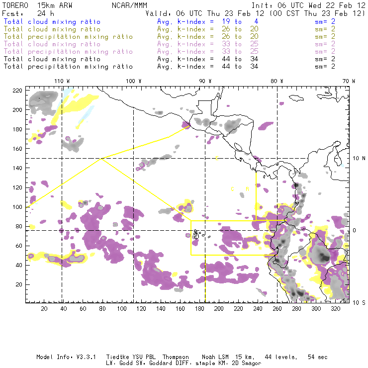The image size is (368, 368).
Task: Click the '54 sec' footer text
Action: (x=318, y=357)
